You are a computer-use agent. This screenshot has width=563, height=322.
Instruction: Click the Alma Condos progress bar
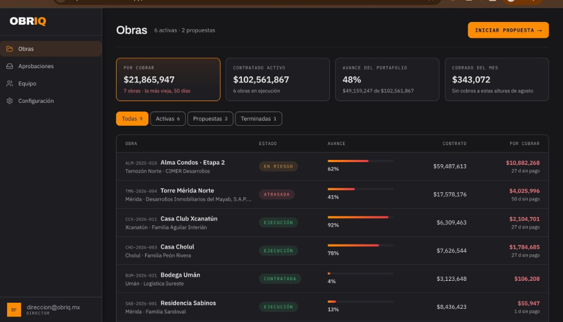pos(361,161)
